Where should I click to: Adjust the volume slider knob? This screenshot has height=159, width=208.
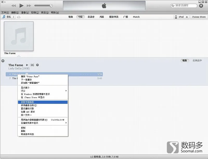tap(51, 6)
